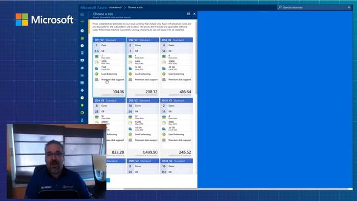
Task: Select the DS14_V2 Standard size card header
Action: point(176,161)
